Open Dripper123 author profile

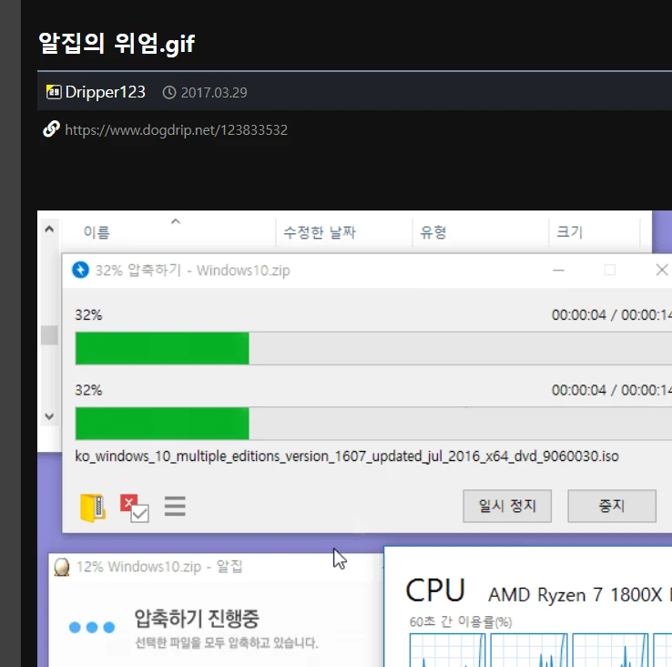[x=106, y=92]
